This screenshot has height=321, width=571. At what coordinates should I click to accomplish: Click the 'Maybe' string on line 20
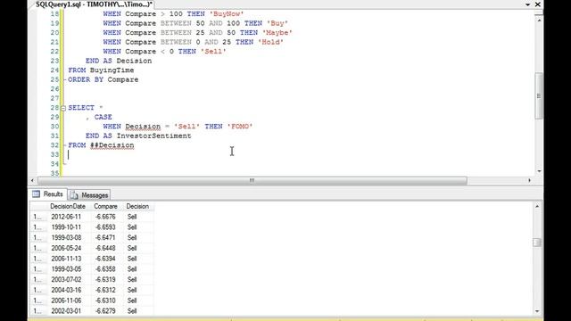[x=277, y=33]
